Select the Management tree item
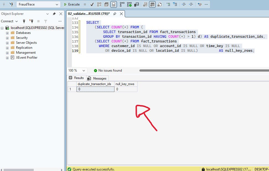 [x=26, y=53]
